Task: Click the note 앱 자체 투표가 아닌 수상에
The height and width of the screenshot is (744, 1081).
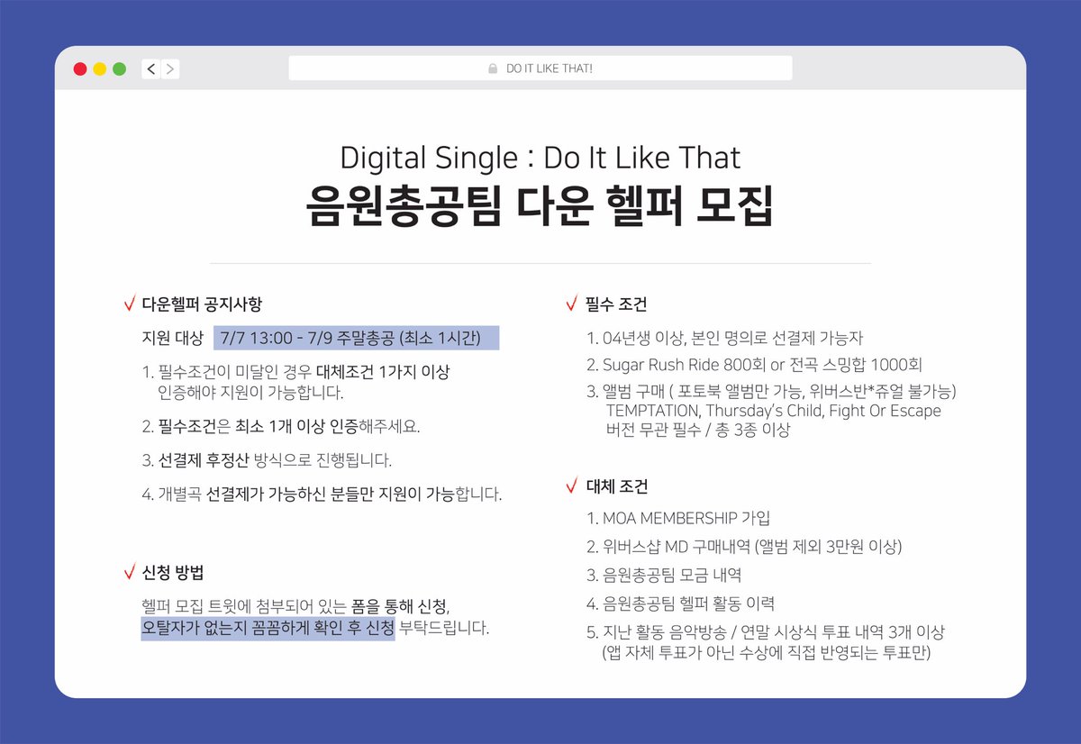Action: pyautogui.click(x=766, y=652)
